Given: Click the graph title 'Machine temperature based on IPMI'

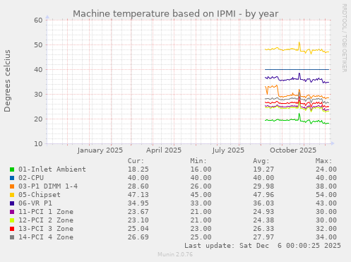Looking at the screenshot, I should [154, 14].
